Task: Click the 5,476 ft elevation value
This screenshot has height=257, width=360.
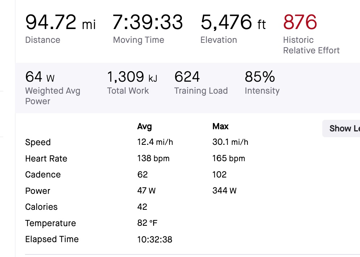Action: [233, 22]
